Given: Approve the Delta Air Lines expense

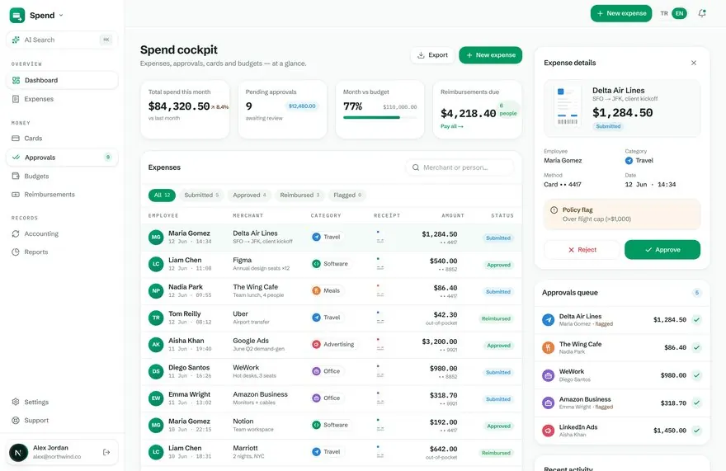Looking at the screenshot, I should coord(662,250).
